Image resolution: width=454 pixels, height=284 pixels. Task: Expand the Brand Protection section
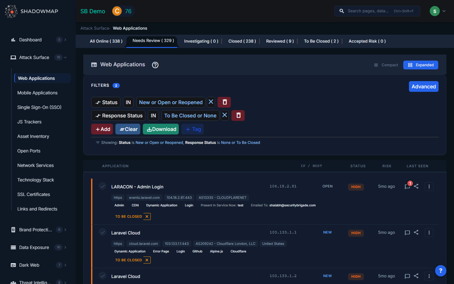point(65,230)
